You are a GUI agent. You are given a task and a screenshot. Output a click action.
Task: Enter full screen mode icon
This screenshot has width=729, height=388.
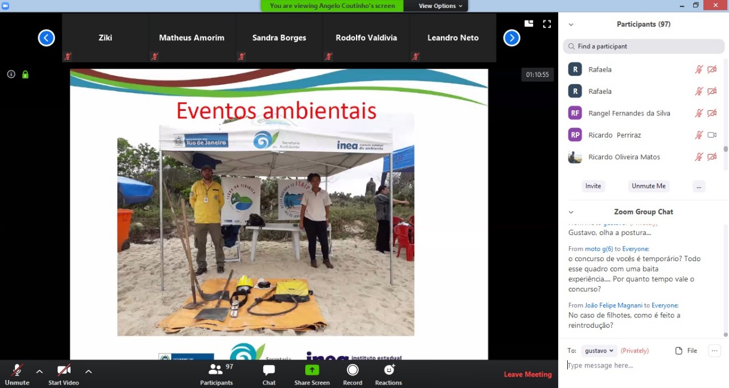547,24
